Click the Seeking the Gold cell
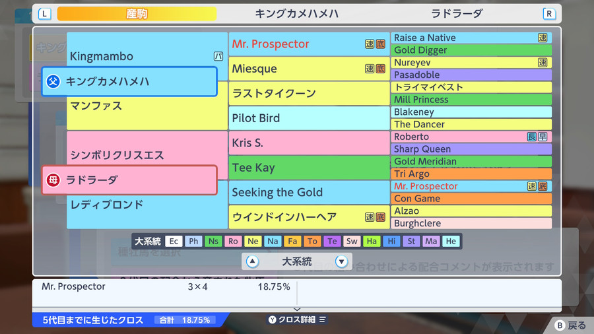 tap(309, 192)
